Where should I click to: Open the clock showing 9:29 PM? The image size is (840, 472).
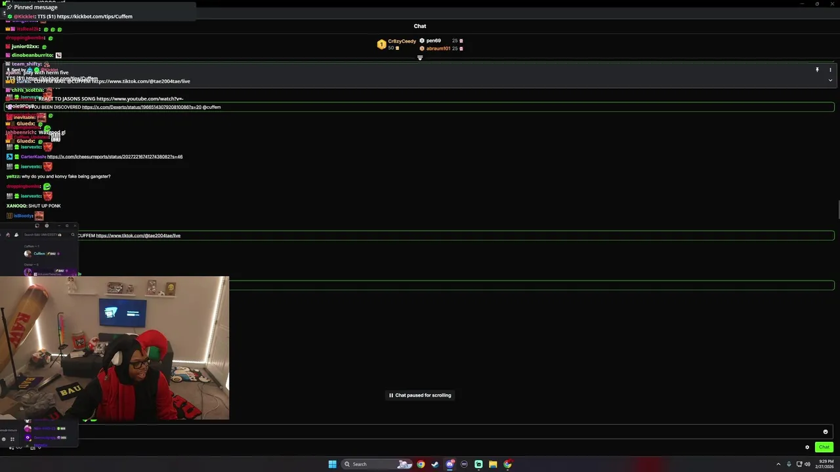(824, 464)
